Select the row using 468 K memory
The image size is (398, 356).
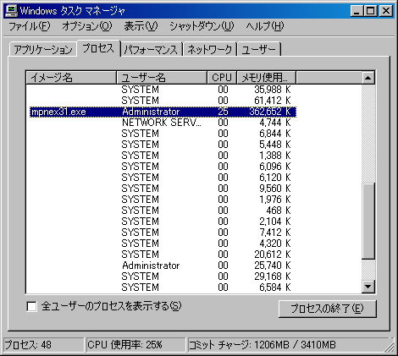tap(163, 211)
